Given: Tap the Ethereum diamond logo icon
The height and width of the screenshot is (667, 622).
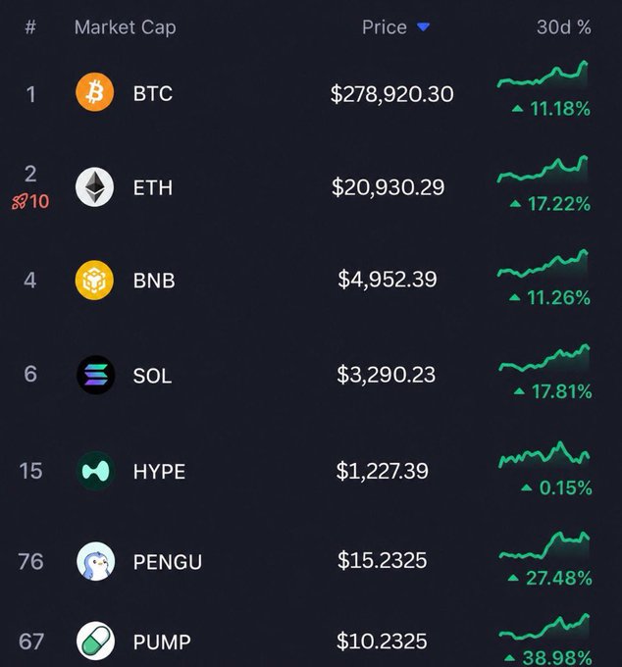Looking at the screenshot, I should (x=94, y=186).
